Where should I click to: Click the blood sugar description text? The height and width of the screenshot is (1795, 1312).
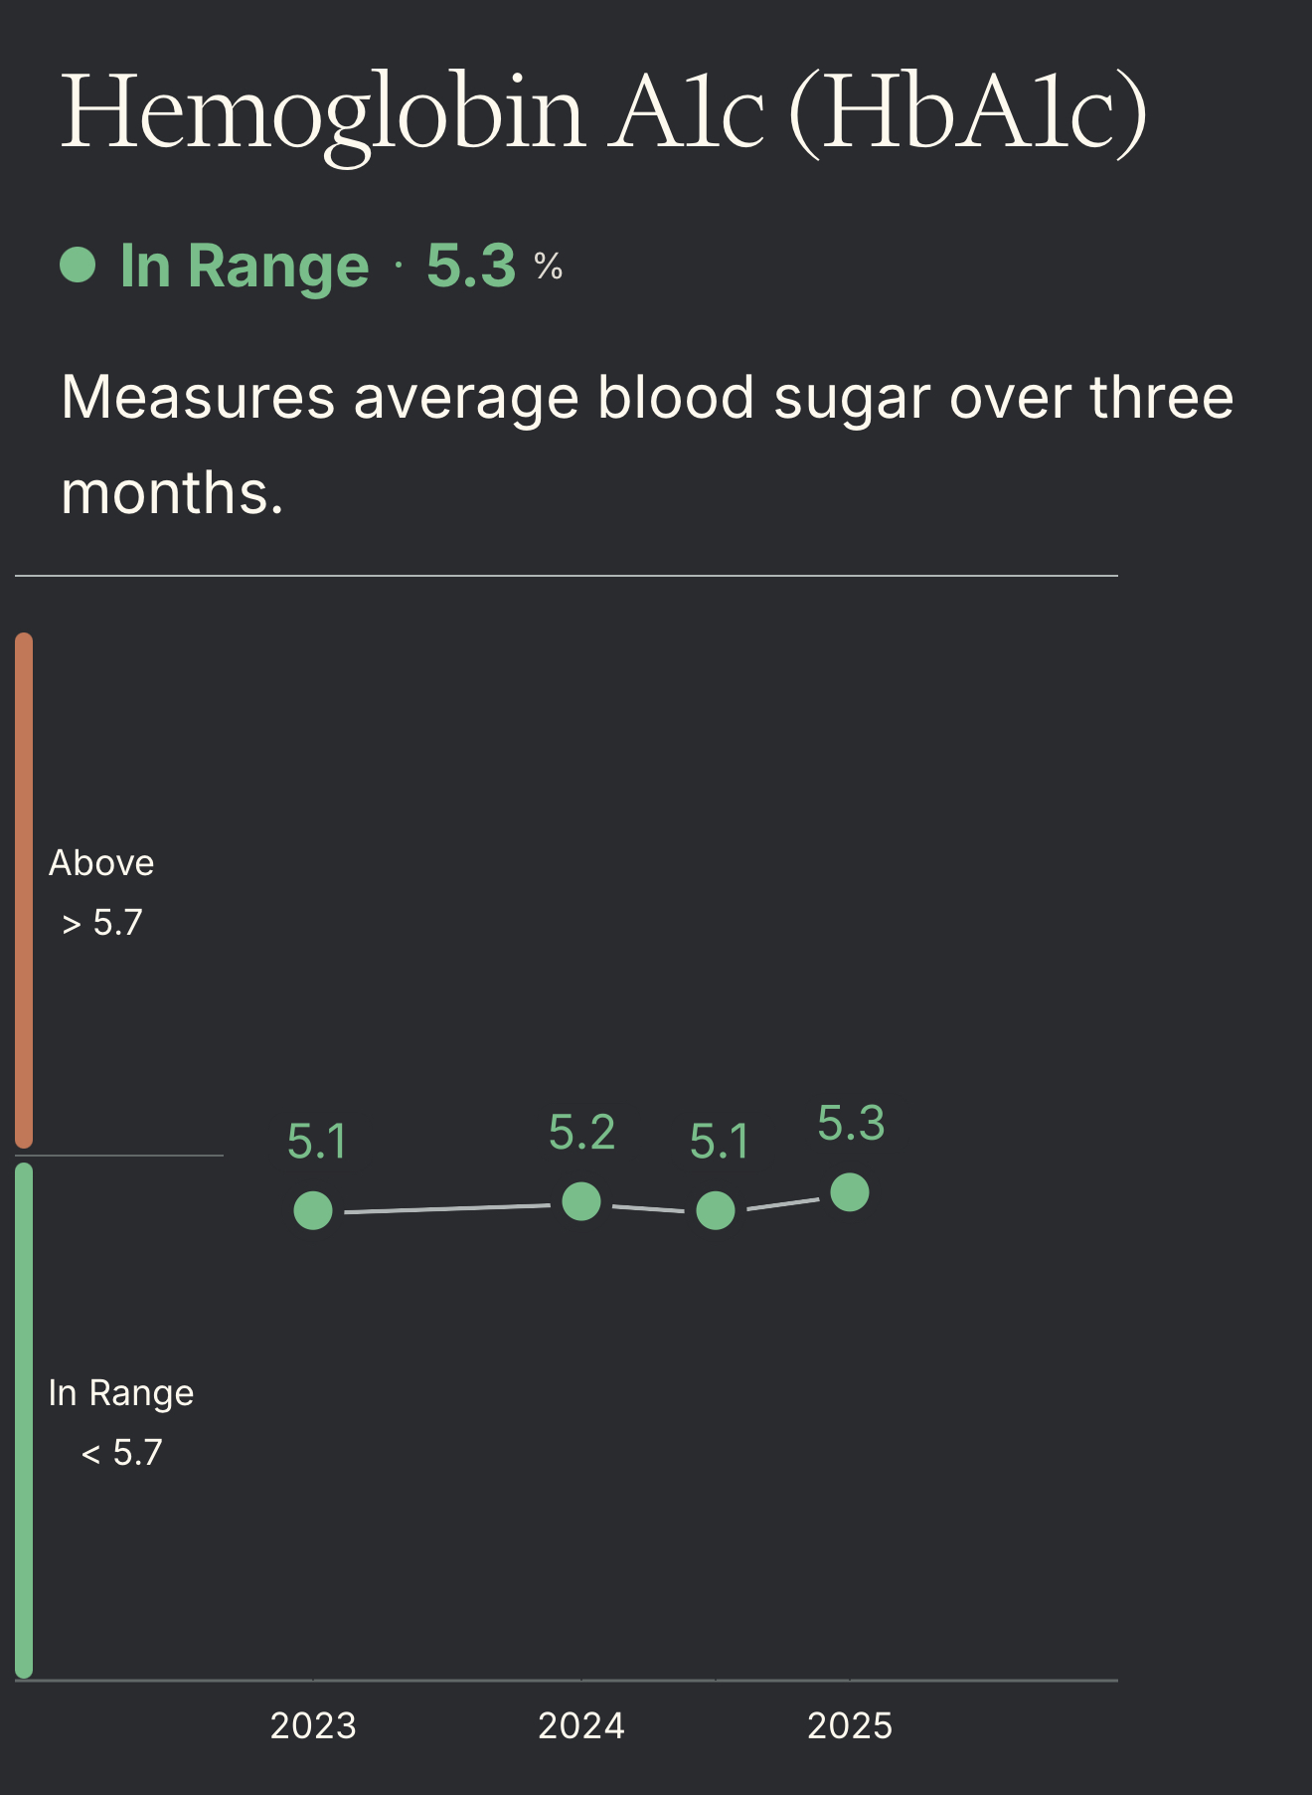coord(646,444)
